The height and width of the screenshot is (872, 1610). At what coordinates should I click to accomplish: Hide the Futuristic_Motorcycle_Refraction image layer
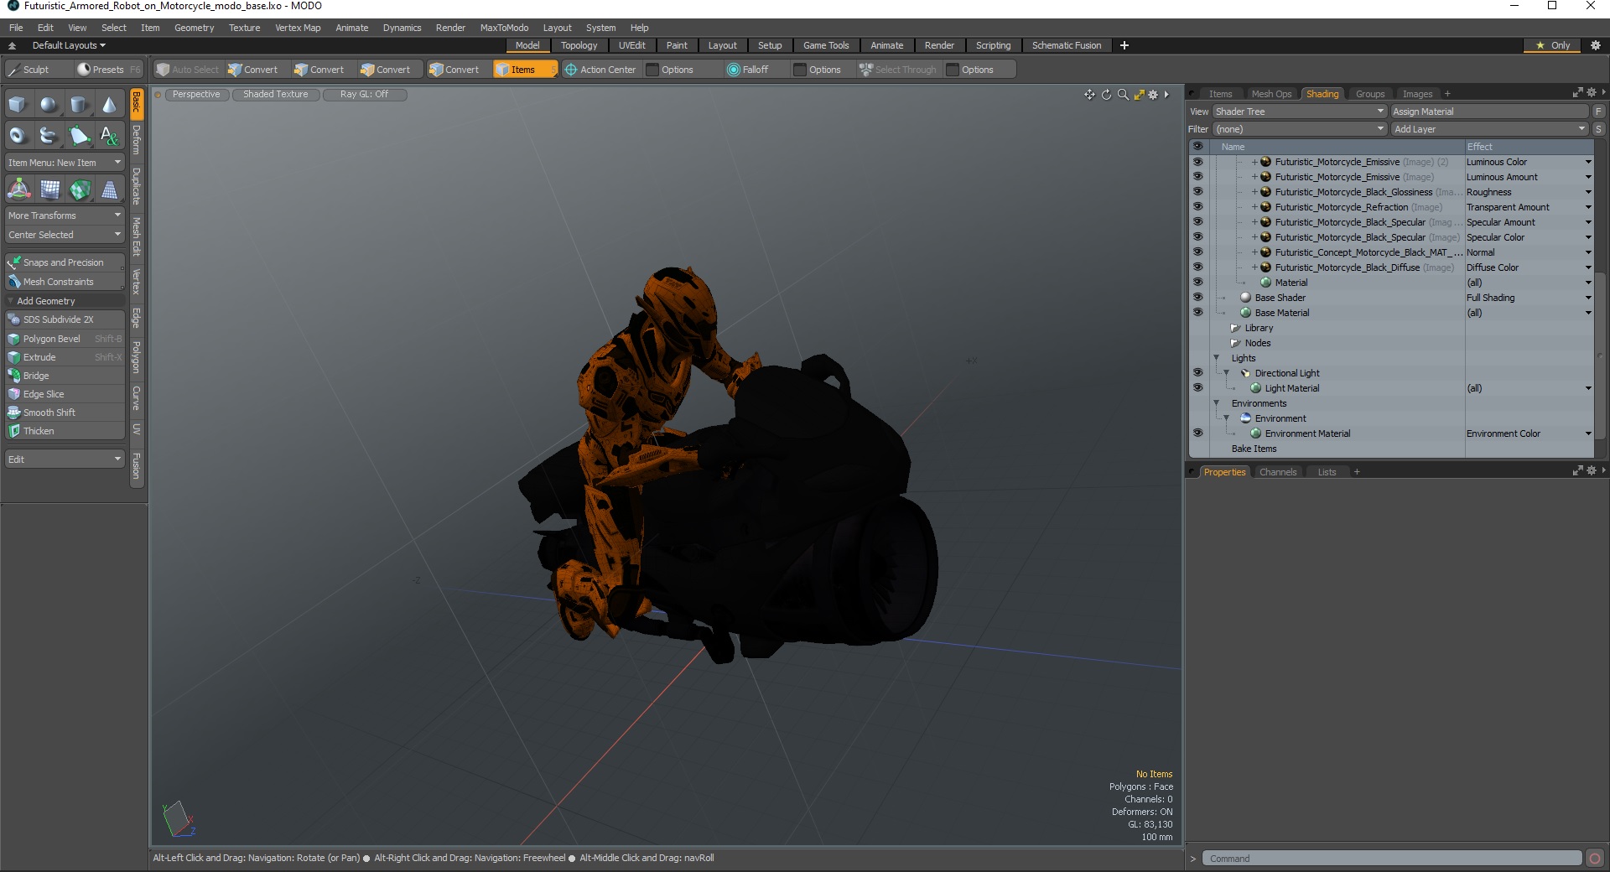tap(1197, 207)
